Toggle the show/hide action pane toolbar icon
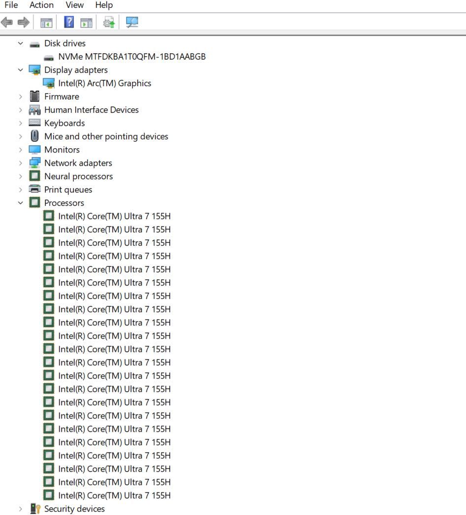 click(86, 23)
